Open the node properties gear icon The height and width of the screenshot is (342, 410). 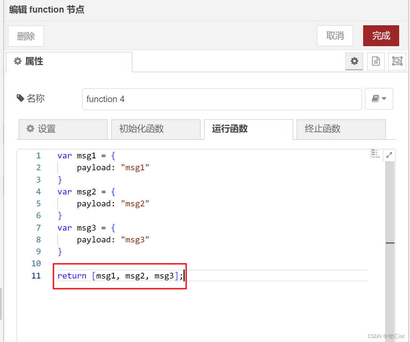pos(354,61)
